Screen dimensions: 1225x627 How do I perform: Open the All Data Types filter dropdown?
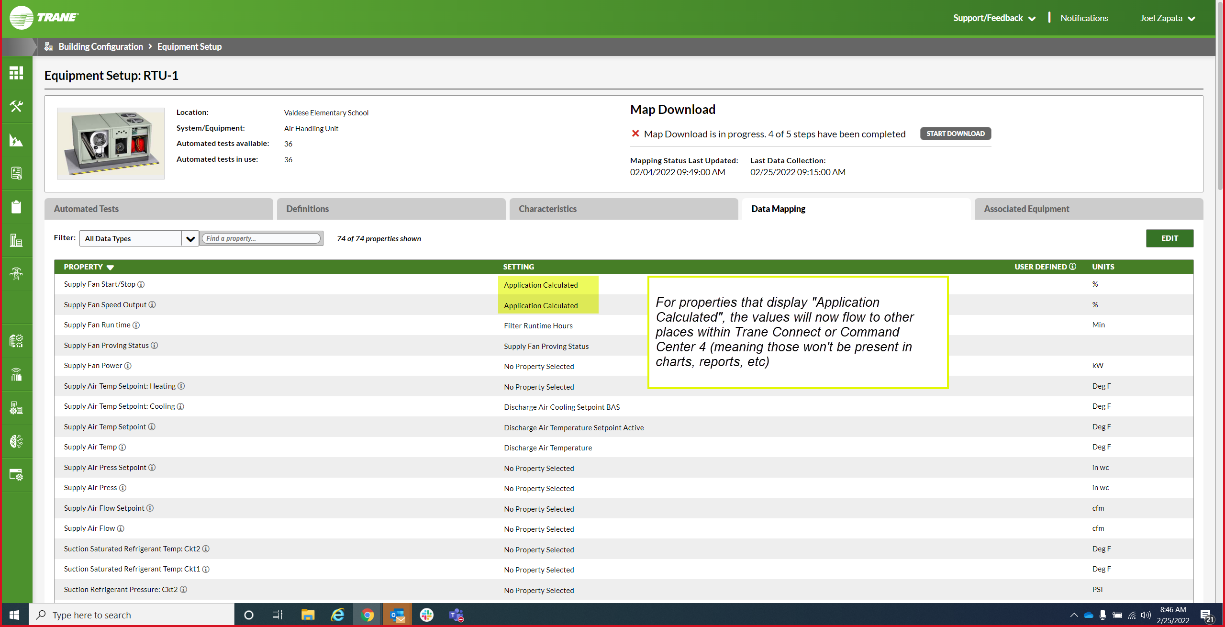click(x=190, y=239)
